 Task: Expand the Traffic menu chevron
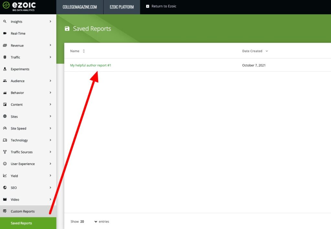50,57
